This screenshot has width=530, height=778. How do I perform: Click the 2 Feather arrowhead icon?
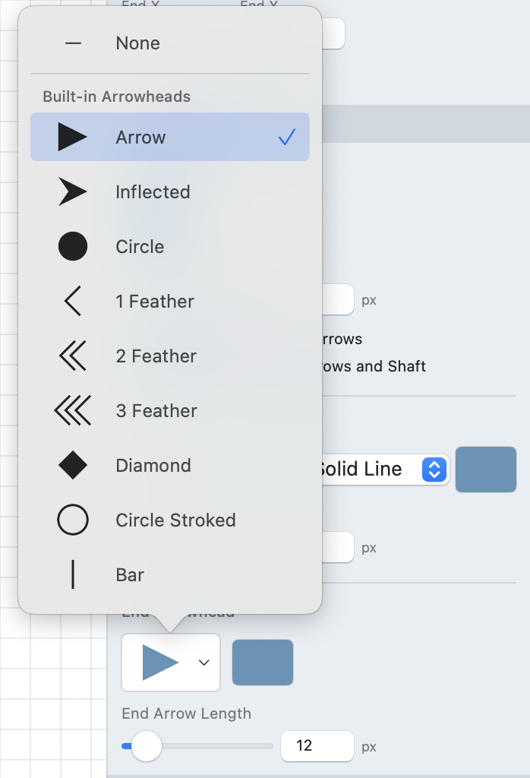point(73,356)
